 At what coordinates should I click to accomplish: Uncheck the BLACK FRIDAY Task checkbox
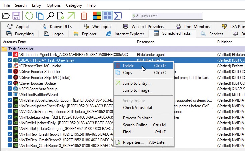click(x=10, y=60)
